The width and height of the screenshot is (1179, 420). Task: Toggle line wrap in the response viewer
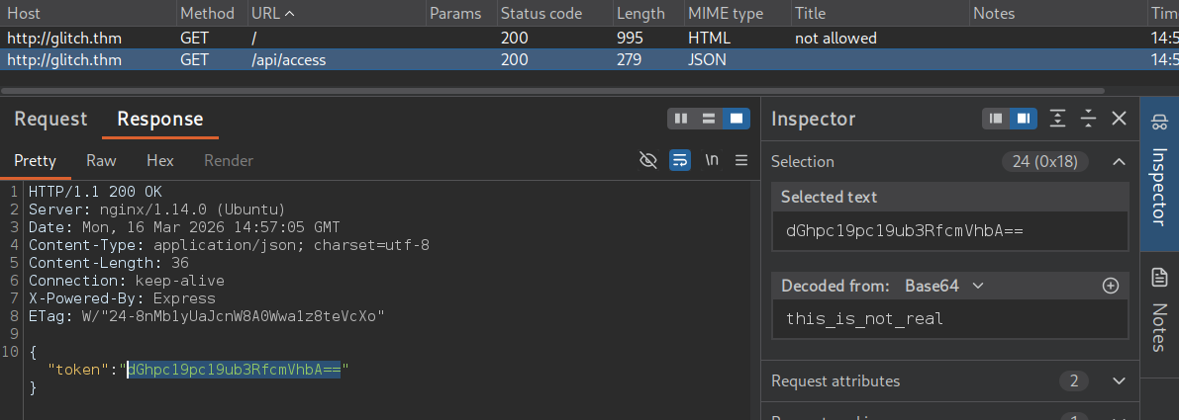tap(680, 160)
